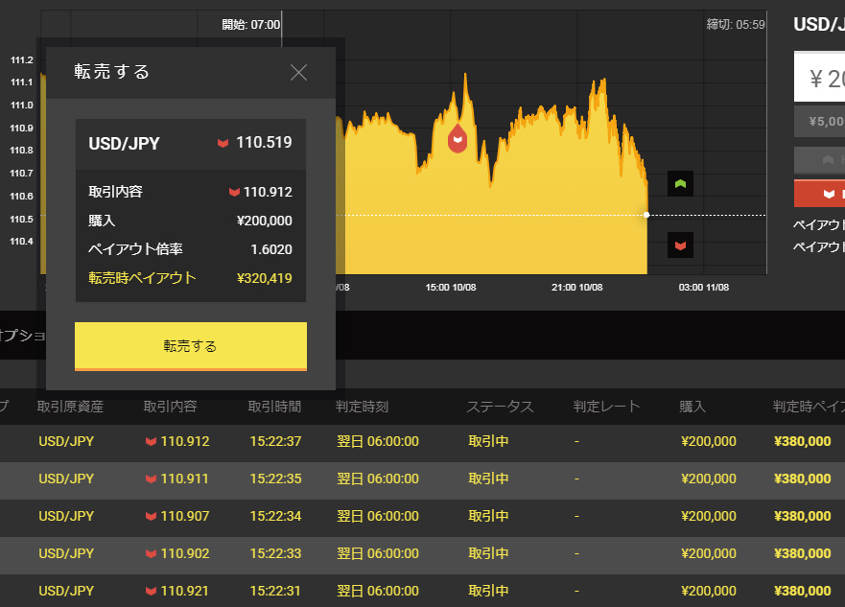Click the red entry pin on the chart
This screenshot has height=607, width=845.
458,139
